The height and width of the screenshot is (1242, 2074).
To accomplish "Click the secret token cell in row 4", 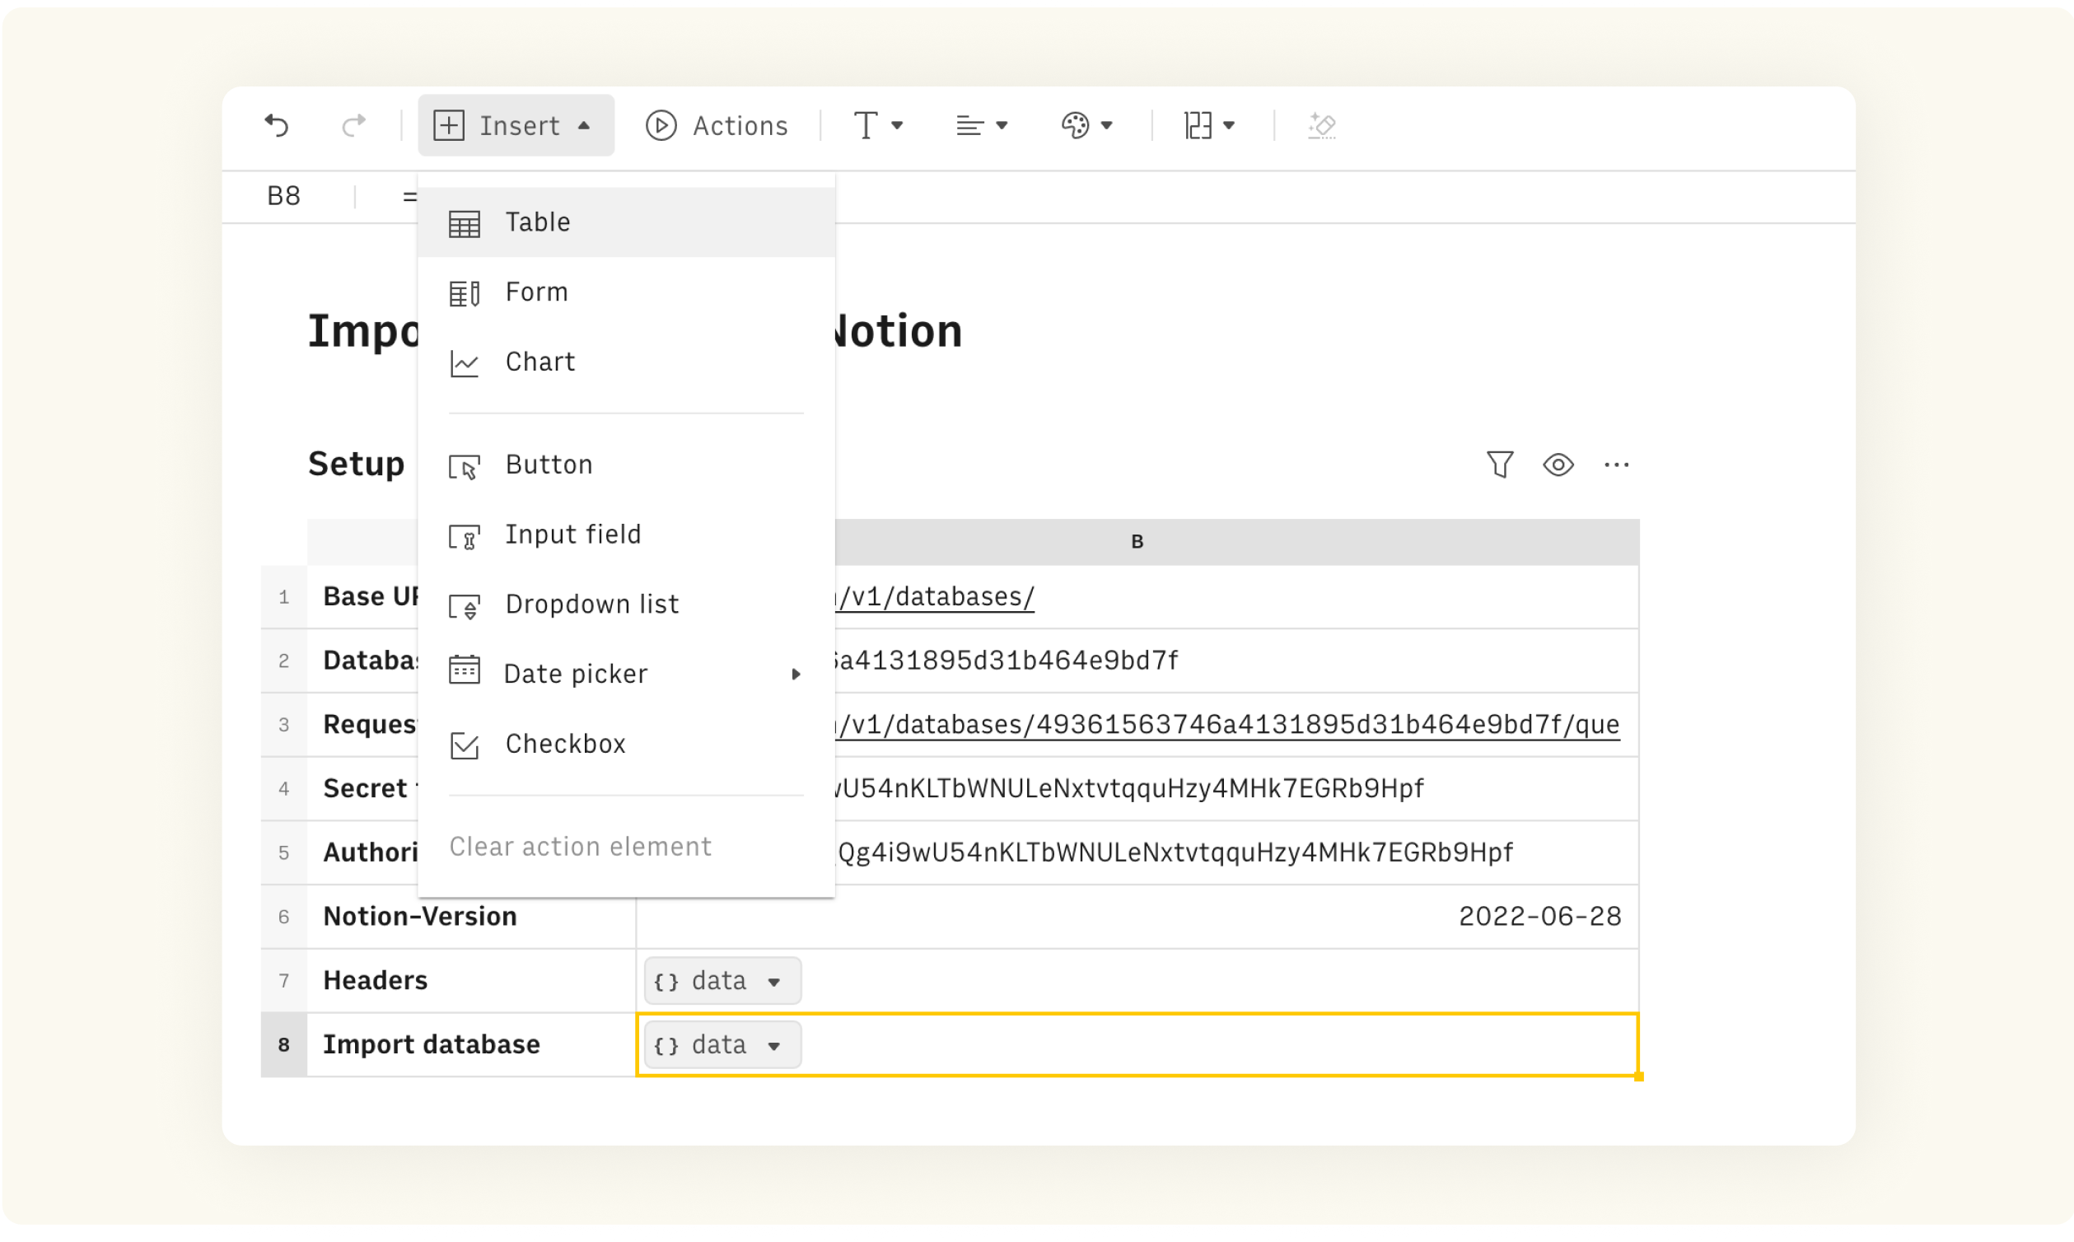I will 1236,789.
